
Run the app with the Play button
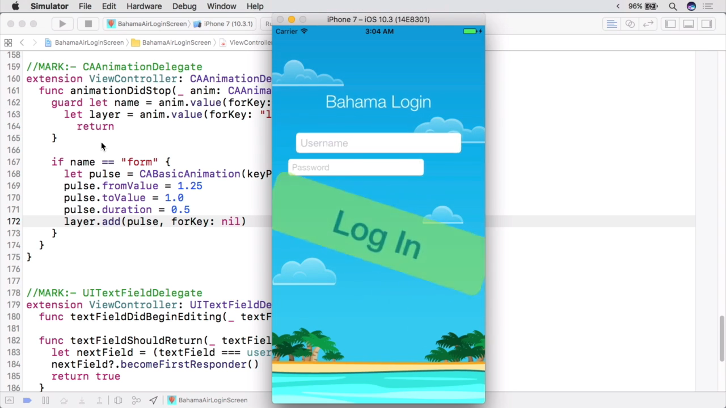[x=62, y=24]
